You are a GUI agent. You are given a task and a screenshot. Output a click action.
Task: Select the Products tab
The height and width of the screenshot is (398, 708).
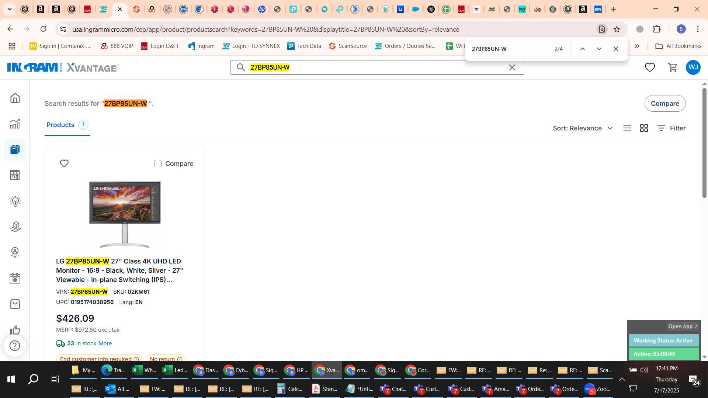67,125
